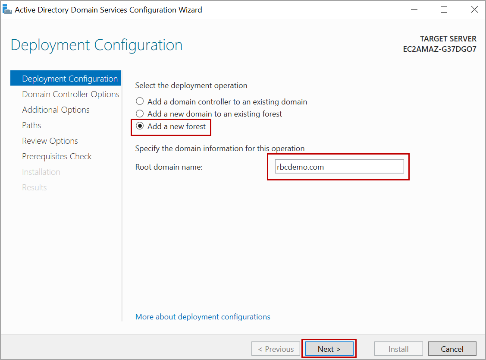
Task: Select Add a domain controller to existing domain
Action: tap(140, 102)
